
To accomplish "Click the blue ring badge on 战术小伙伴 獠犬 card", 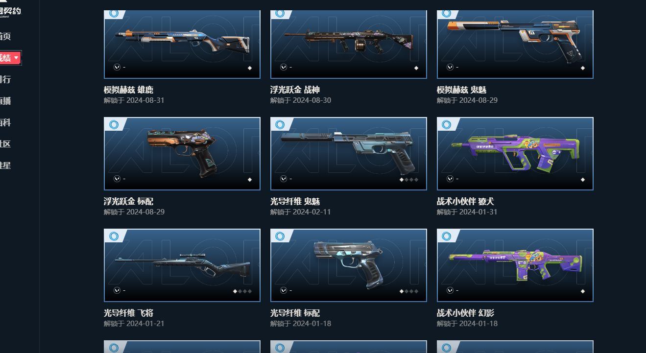I will (447, 125).
